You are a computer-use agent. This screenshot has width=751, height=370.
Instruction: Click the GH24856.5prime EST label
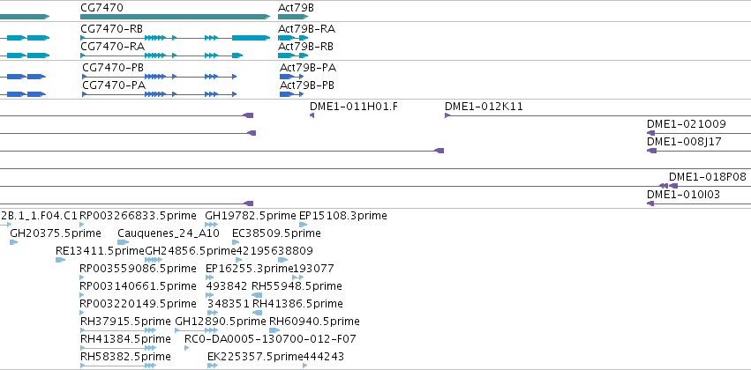pos(190,251)
